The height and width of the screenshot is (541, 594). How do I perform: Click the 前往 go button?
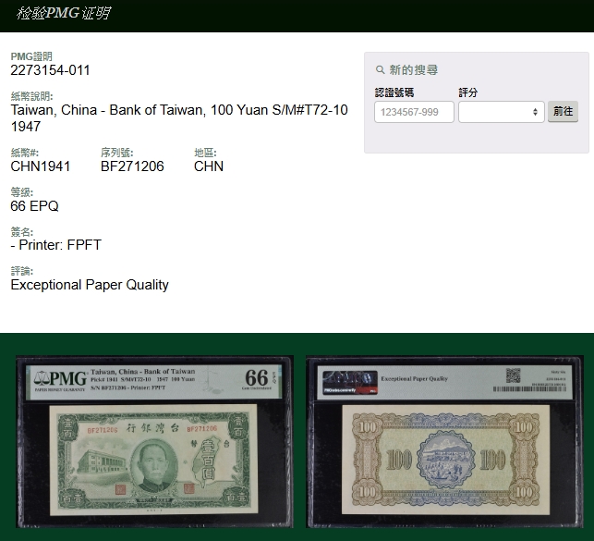(x=563, y=112)
